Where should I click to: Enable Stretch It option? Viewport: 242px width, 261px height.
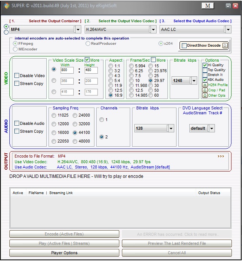205,75
